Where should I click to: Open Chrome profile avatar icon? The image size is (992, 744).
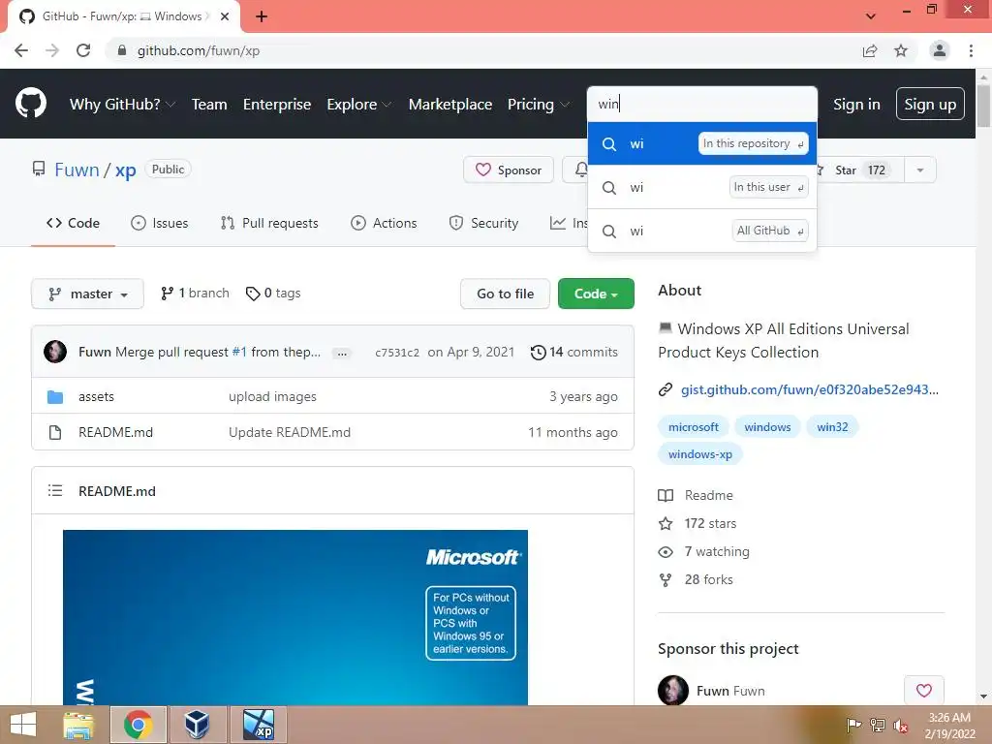940,50
